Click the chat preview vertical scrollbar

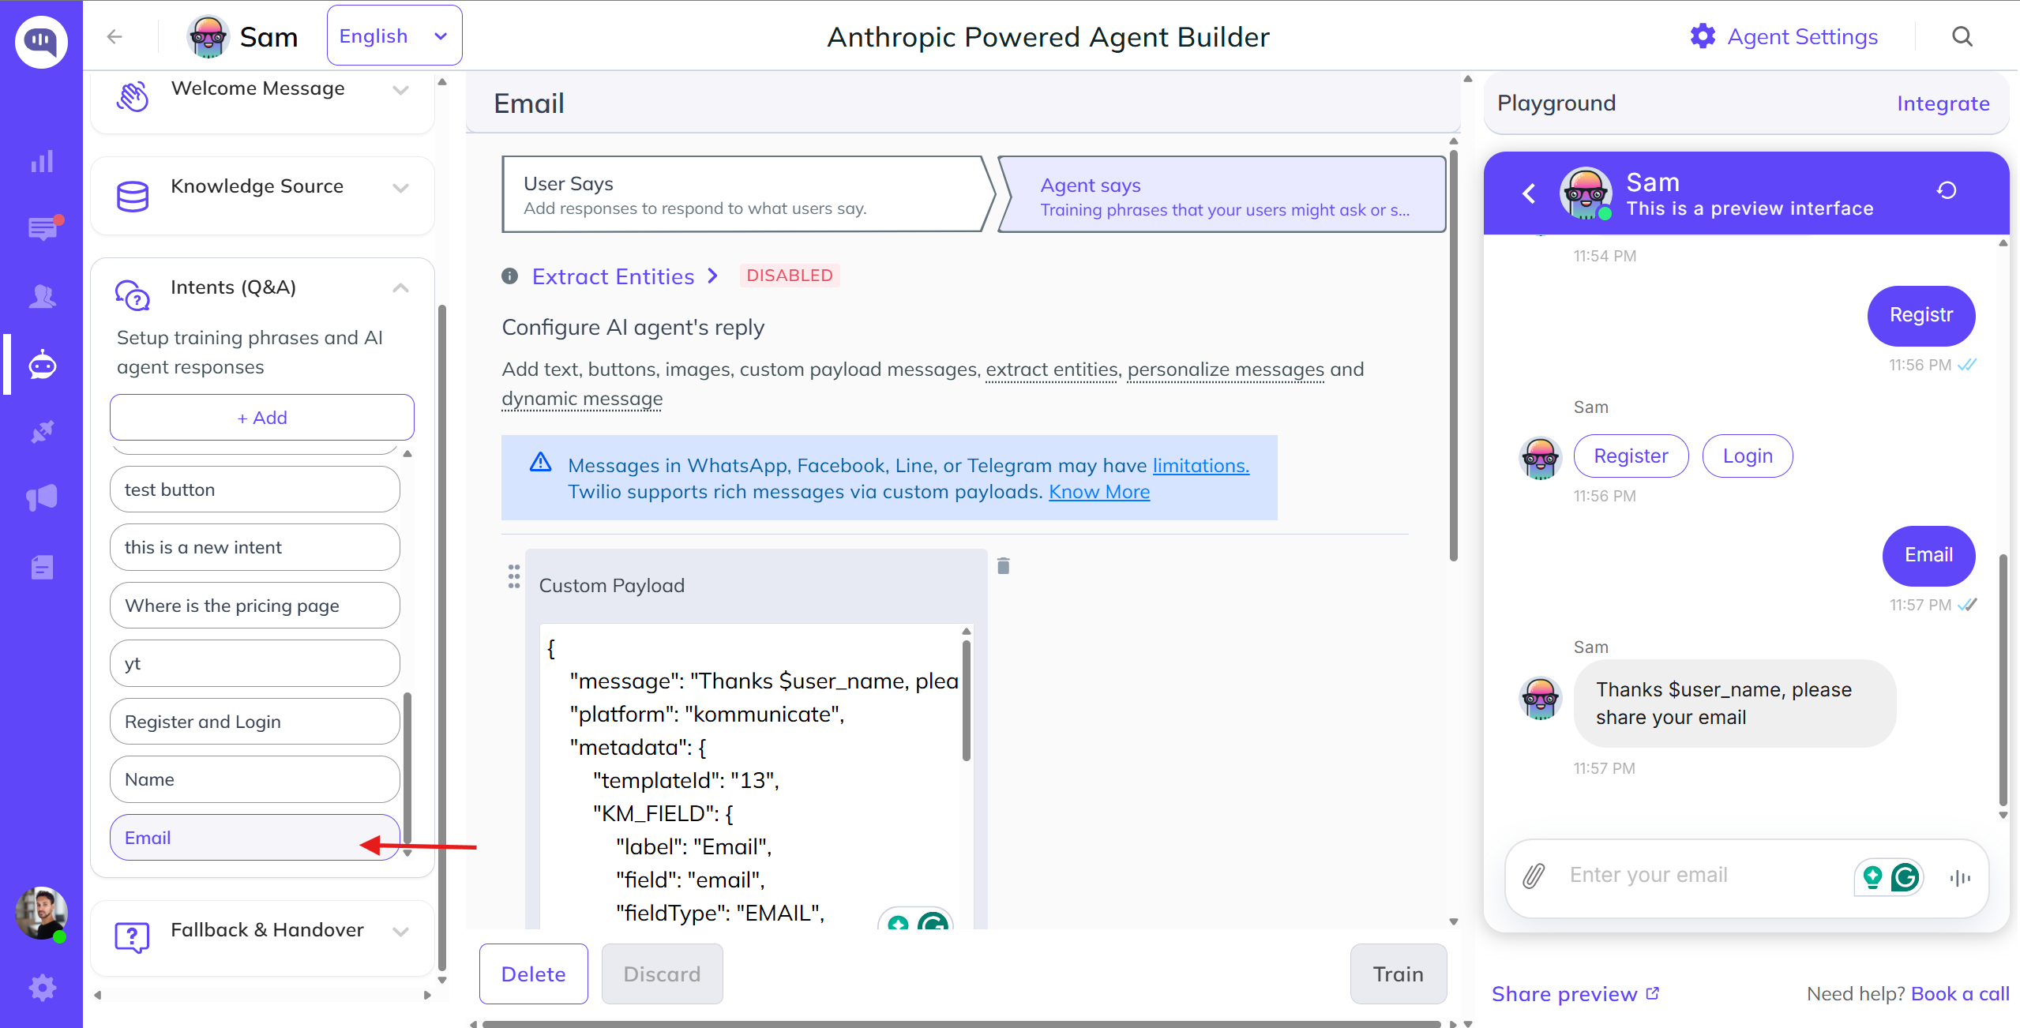pos(2003,679)
